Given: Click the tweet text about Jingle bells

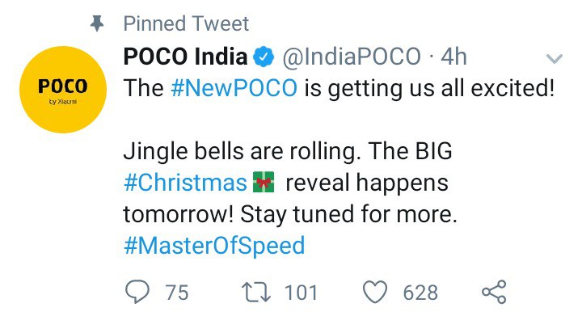Looking at the screenshot, I should pyautogui.click(x=290, y=183).
